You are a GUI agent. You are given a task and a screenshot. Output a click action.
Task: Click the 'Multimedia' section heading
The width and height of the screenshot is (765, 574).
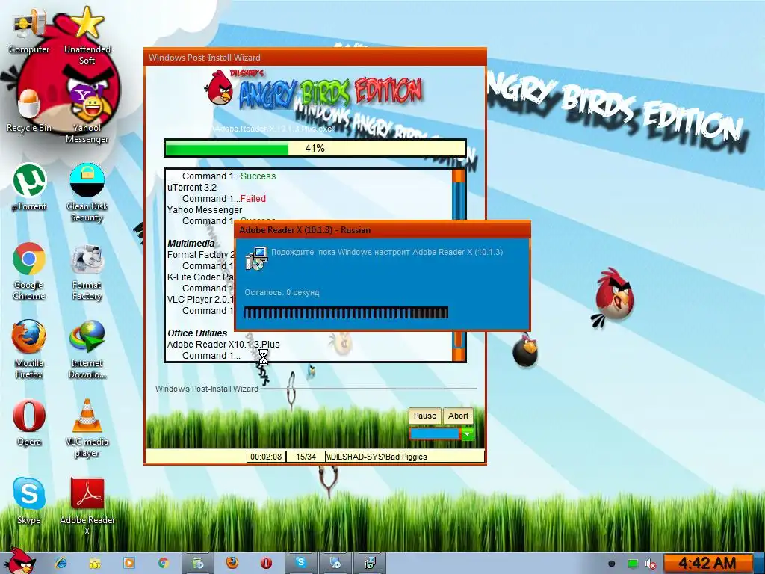pyautogui.click(x=191, y=244)
